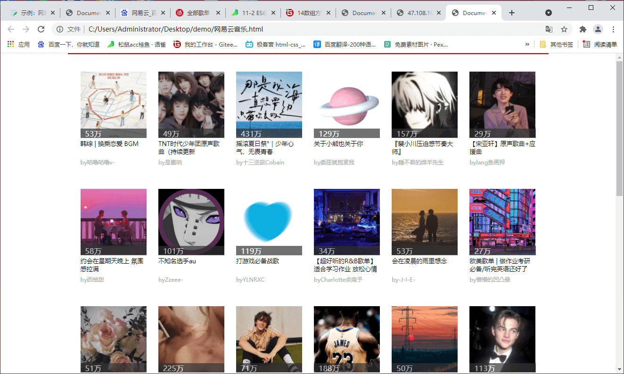
Task: Open the 会在凌晨的雨里想念 cover
Action: click(x=425, y=222)
